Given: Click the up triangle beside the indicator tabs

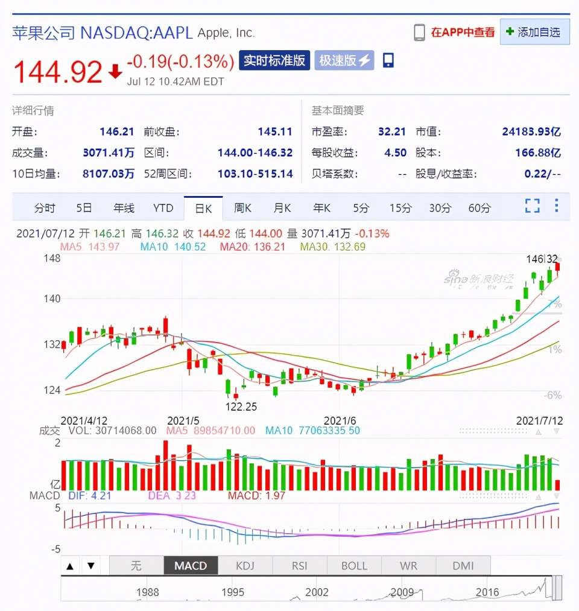Looking at the screenshot, I should tap(70, 566).
